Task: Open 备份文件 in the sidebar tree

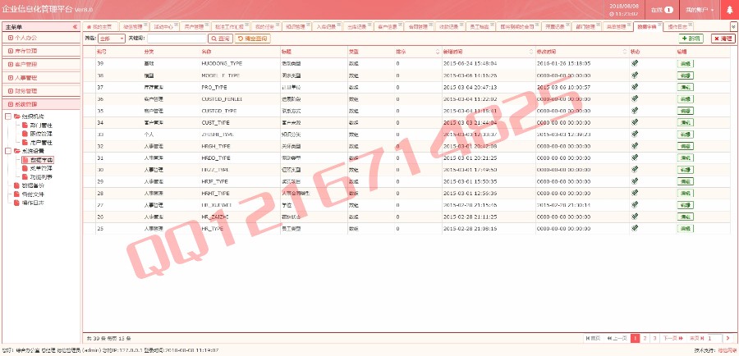Action: [33, 194]
